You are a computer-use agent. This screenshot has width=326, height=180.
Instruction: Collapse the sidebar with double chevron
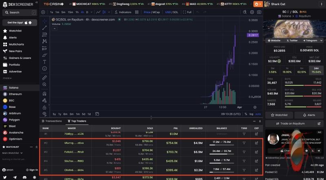[x=37, y=2]
